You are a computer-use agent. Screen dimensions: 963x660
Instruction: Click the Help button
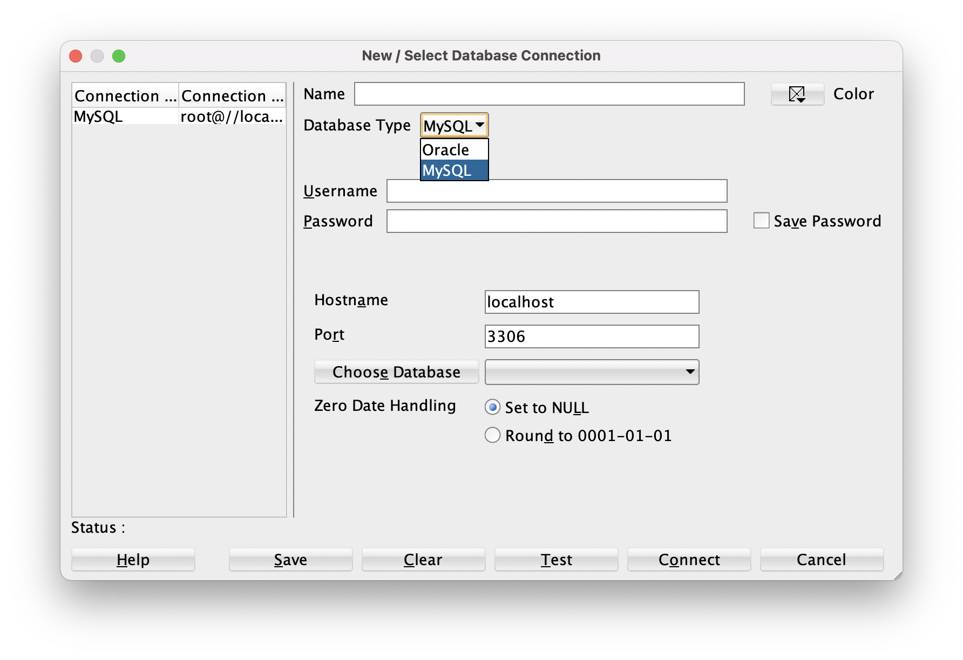(133, 560)
